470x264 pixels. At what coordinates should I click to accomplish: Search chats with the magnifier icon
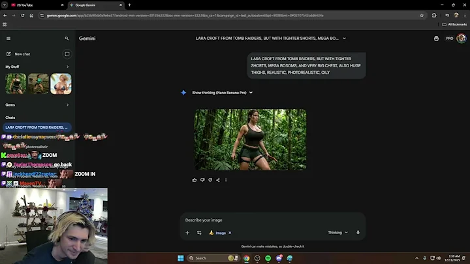[x=67, y=39]
